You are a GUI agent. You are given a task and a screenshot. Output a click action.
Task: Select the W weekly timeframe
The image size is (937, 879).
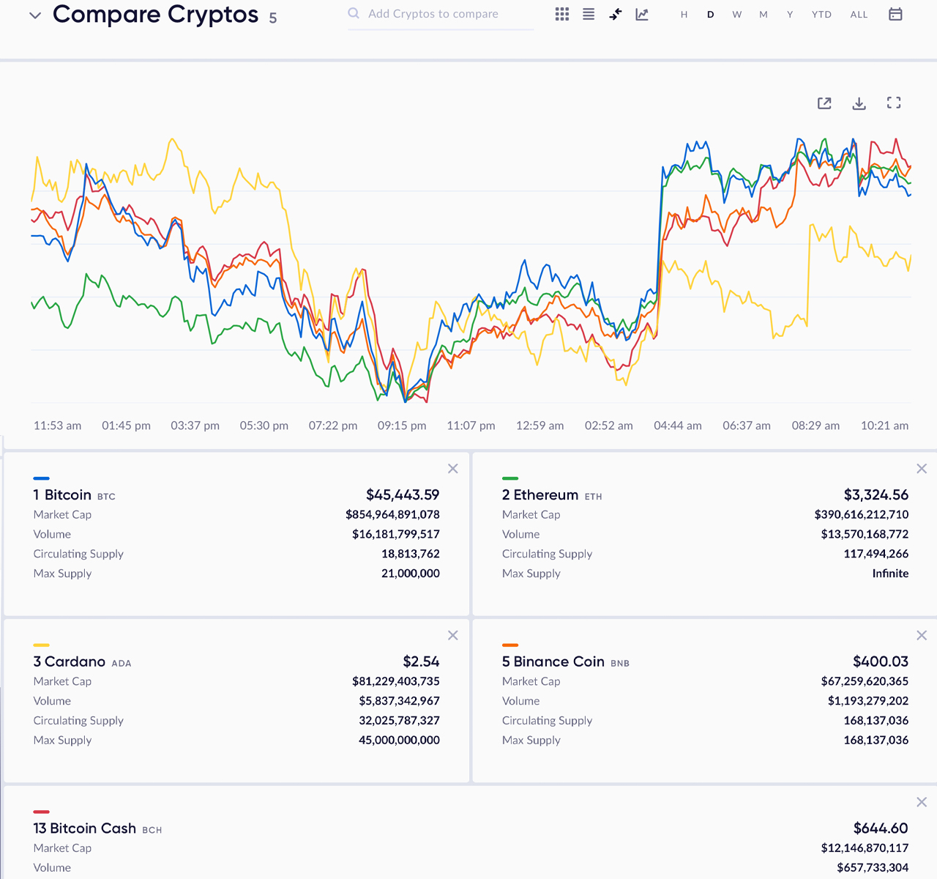[x=737, y=15]
